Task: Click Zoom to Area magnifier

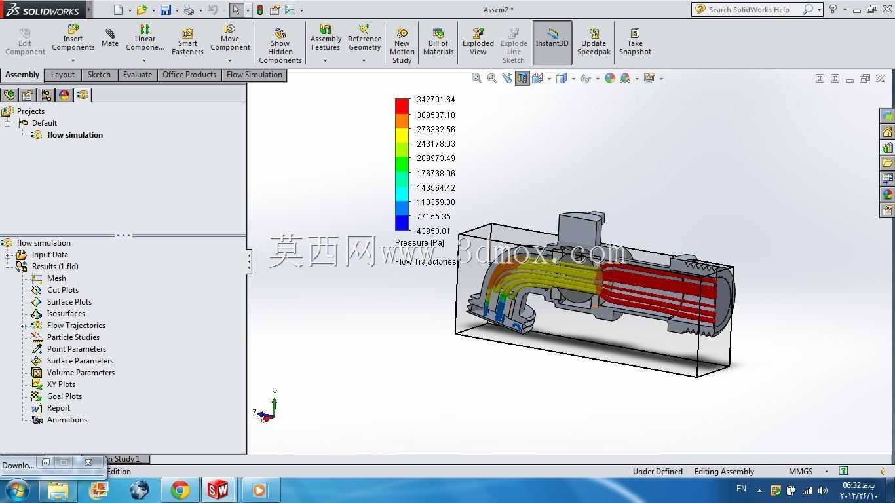Action: point(492,78)
